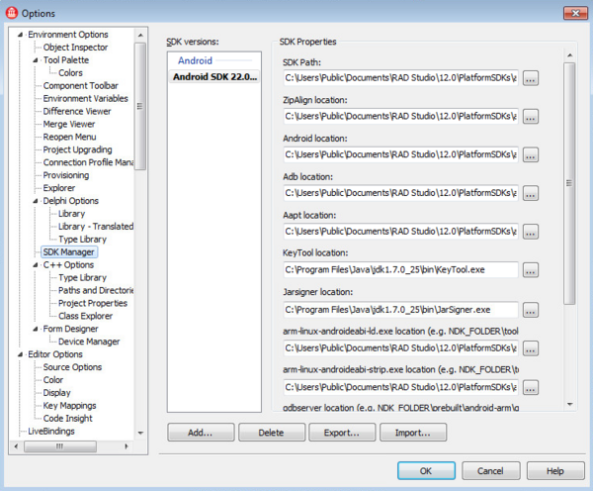The width and height of the screenshot is (593, 491).
Task: Open Device Manager options
Action: [x=89, y=342]
